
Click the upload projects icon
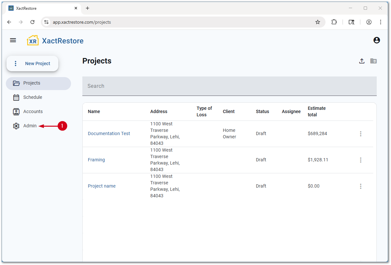(x=362, y=61)
